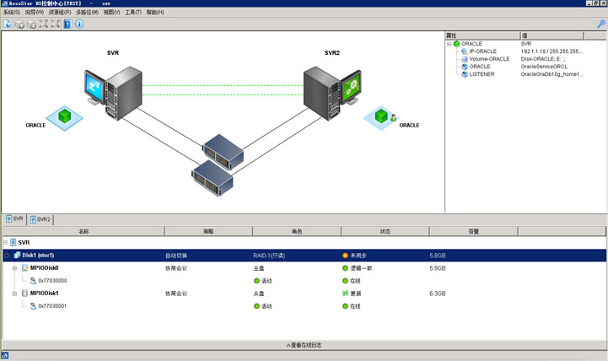The height and width of the screenshot is (361, 608).
Task: Click the upper shared storage array icon
Action: coord(223,153)
